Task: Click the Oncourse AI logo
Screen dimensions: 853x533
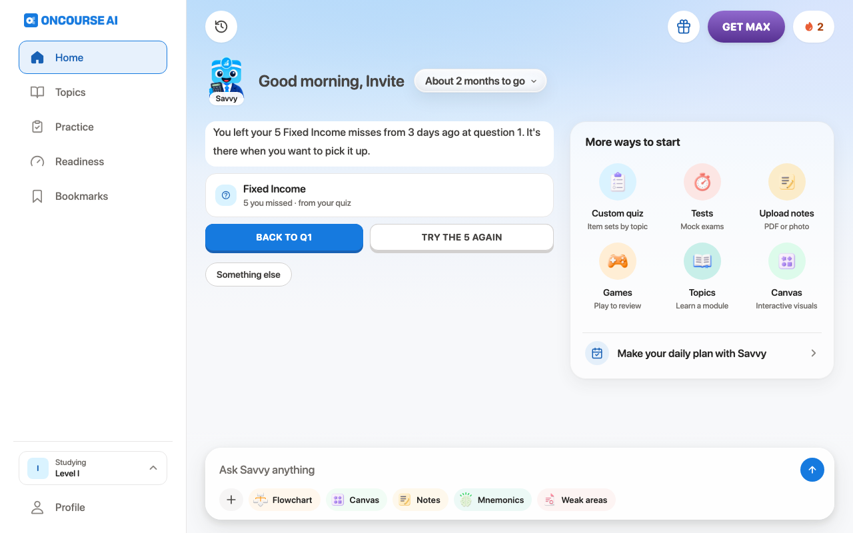Action: coord(71,20)
